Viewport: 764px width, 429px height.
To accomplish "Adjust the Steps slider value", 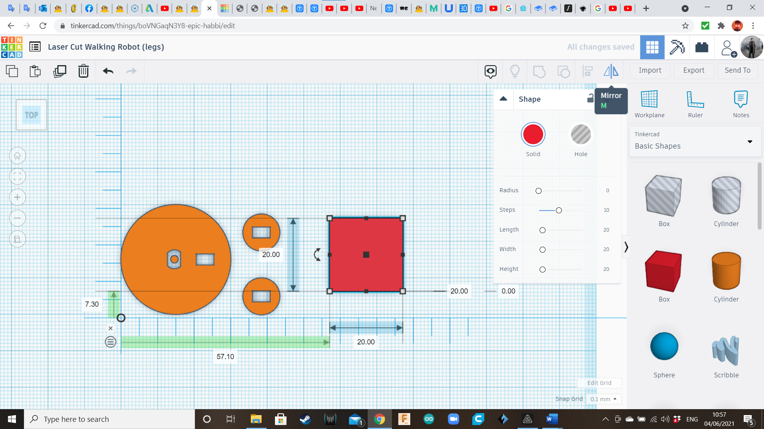I will (x=558, y=209).
